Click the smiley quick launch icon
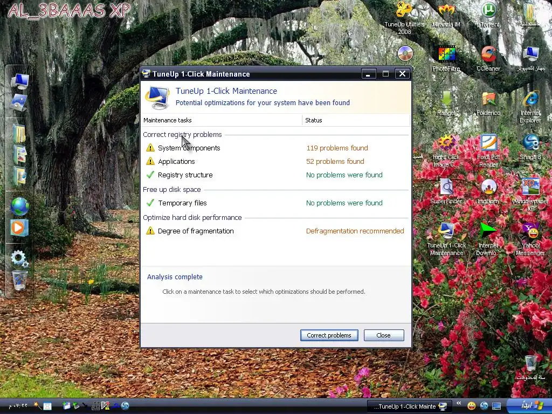 (472, 406)
